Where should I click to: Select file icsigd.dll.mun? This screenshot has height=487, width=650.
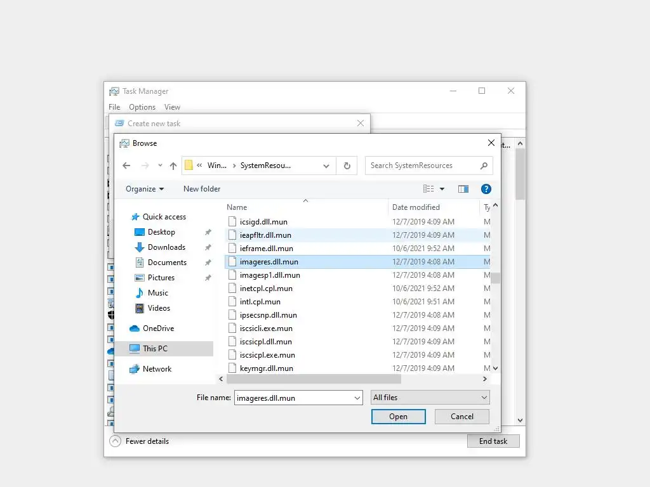click(358, 222)
